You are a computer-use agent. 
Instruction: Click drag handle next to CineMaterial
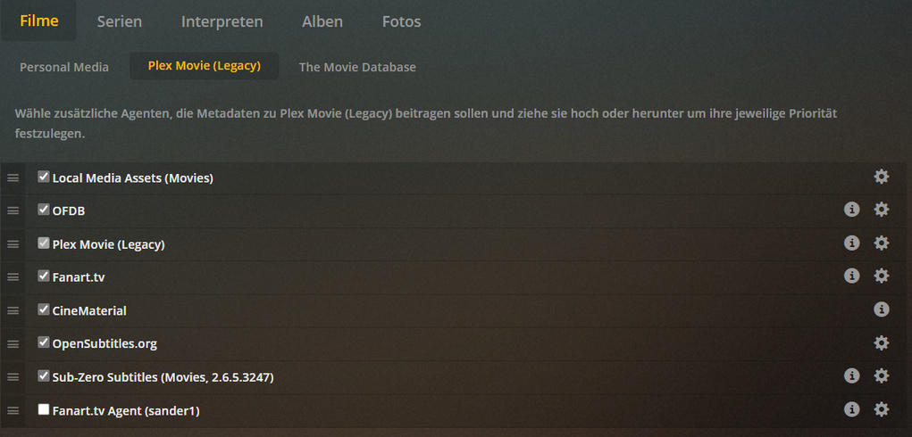coord(13,311)
